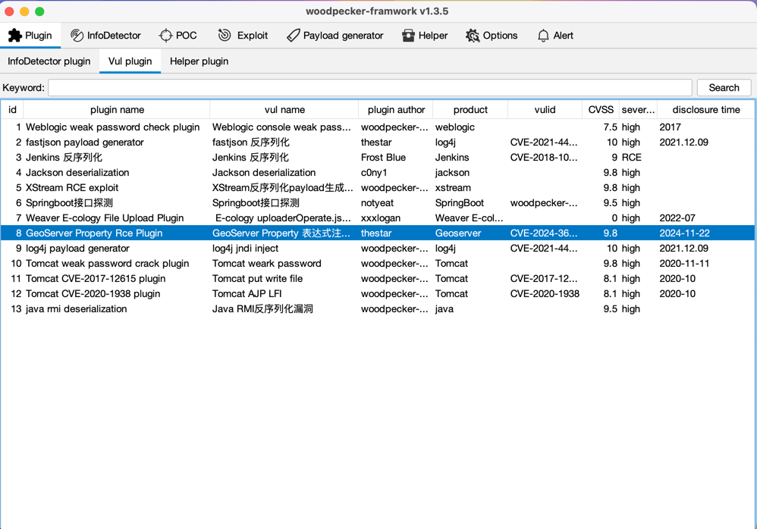Click the POC crosshair icon

tap(165, 35)
